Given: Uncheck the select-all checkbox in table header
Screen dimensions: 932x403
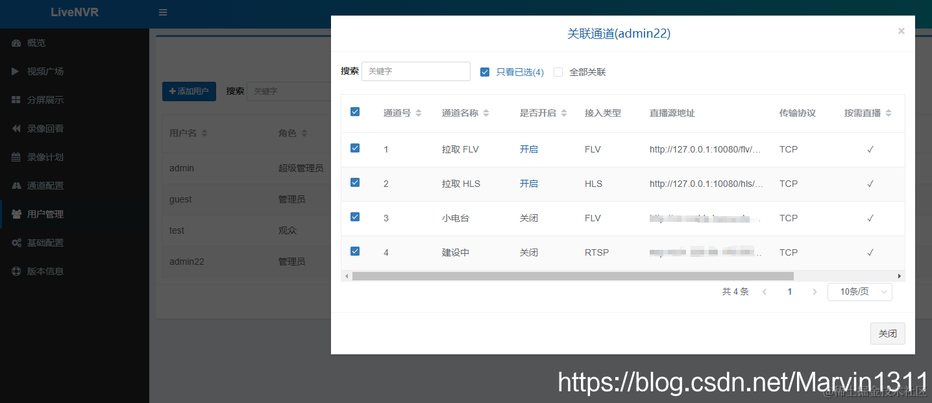Looking at the screenshot, I should [354, 111].
